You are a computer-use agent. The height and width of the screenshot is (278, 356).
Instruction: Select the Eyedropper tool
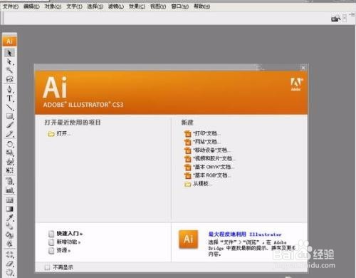point(9,217)
